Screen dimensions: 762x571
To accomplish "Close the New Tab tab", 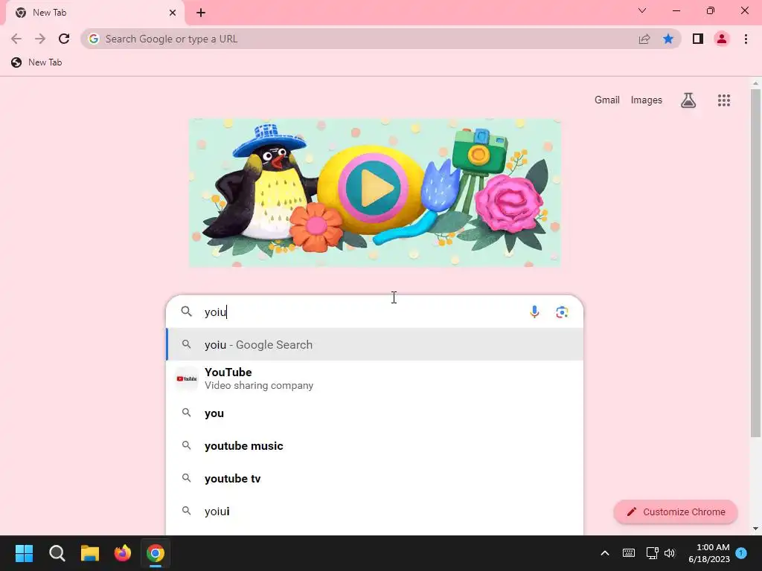I will point(173,13).
